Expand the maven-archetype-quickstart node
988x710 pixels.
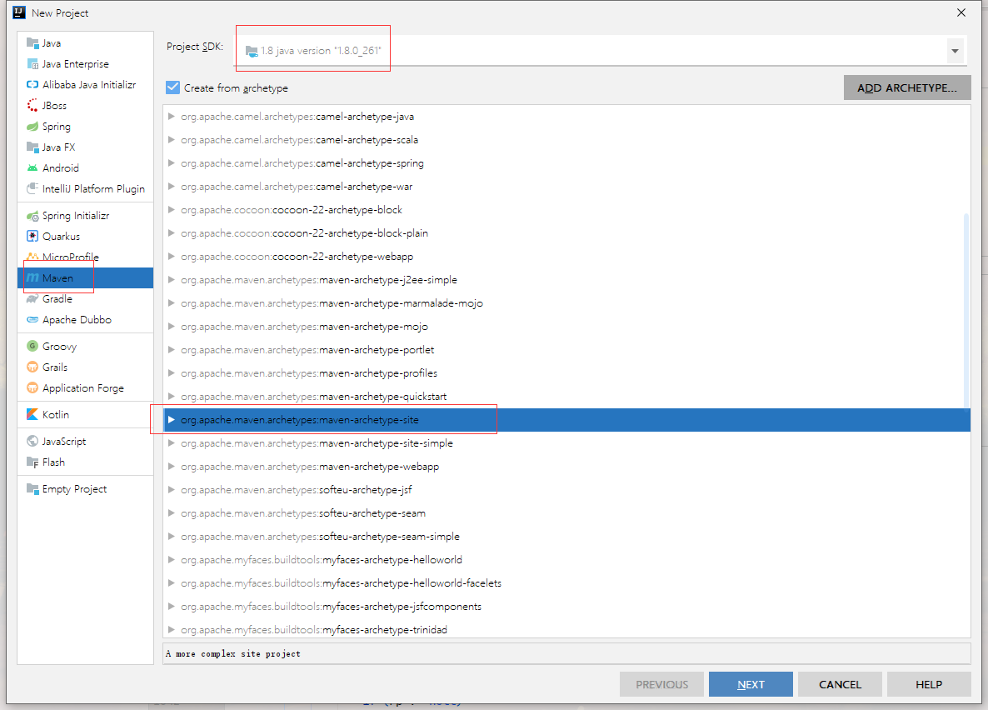171,396
